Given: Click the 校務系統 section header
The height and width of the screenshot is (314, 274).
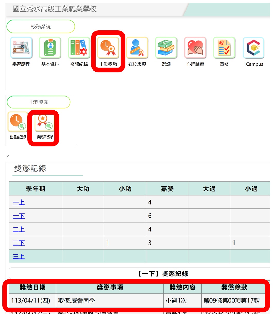Looking at the screenshot, I should click(x=41, y=27).
